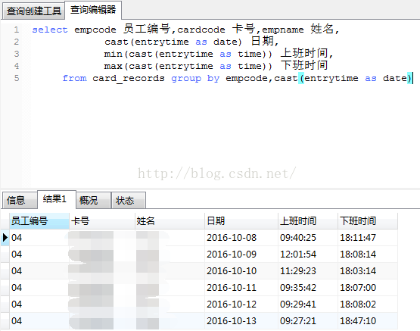Place cursor on editor line number 1

17,30
